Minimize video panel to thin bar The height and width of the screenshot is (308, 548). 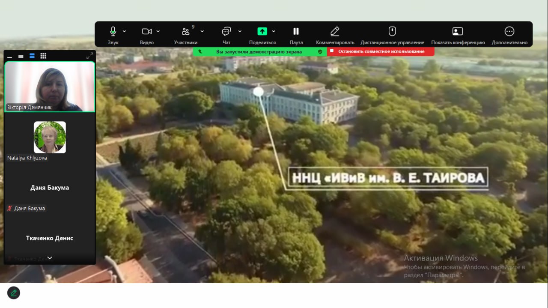pos(9,56)
